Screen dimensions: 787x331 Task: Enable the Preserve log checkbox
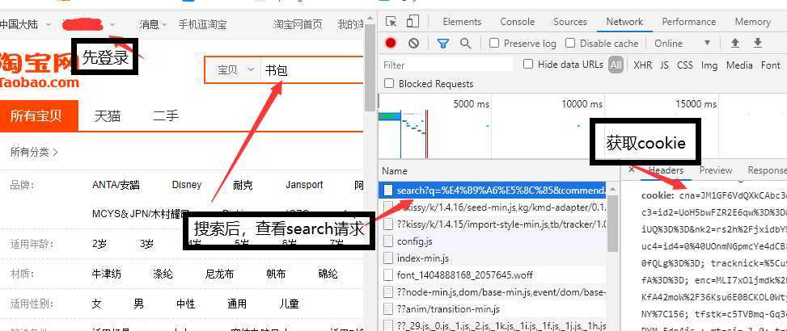[494, 43]
